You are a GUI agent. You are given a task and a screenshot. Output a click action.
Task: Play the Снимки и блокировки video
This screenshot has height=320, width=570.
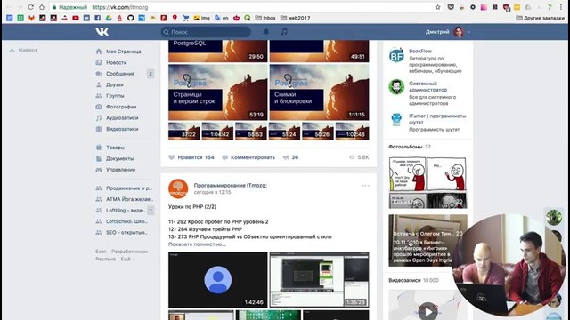(x=319, y=92)
